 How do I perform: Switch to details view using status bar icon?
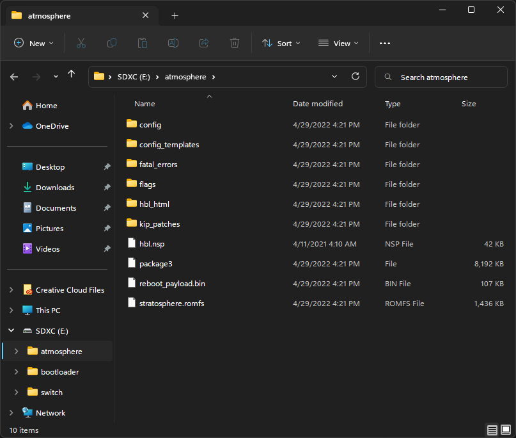click(x=492, y=430)
